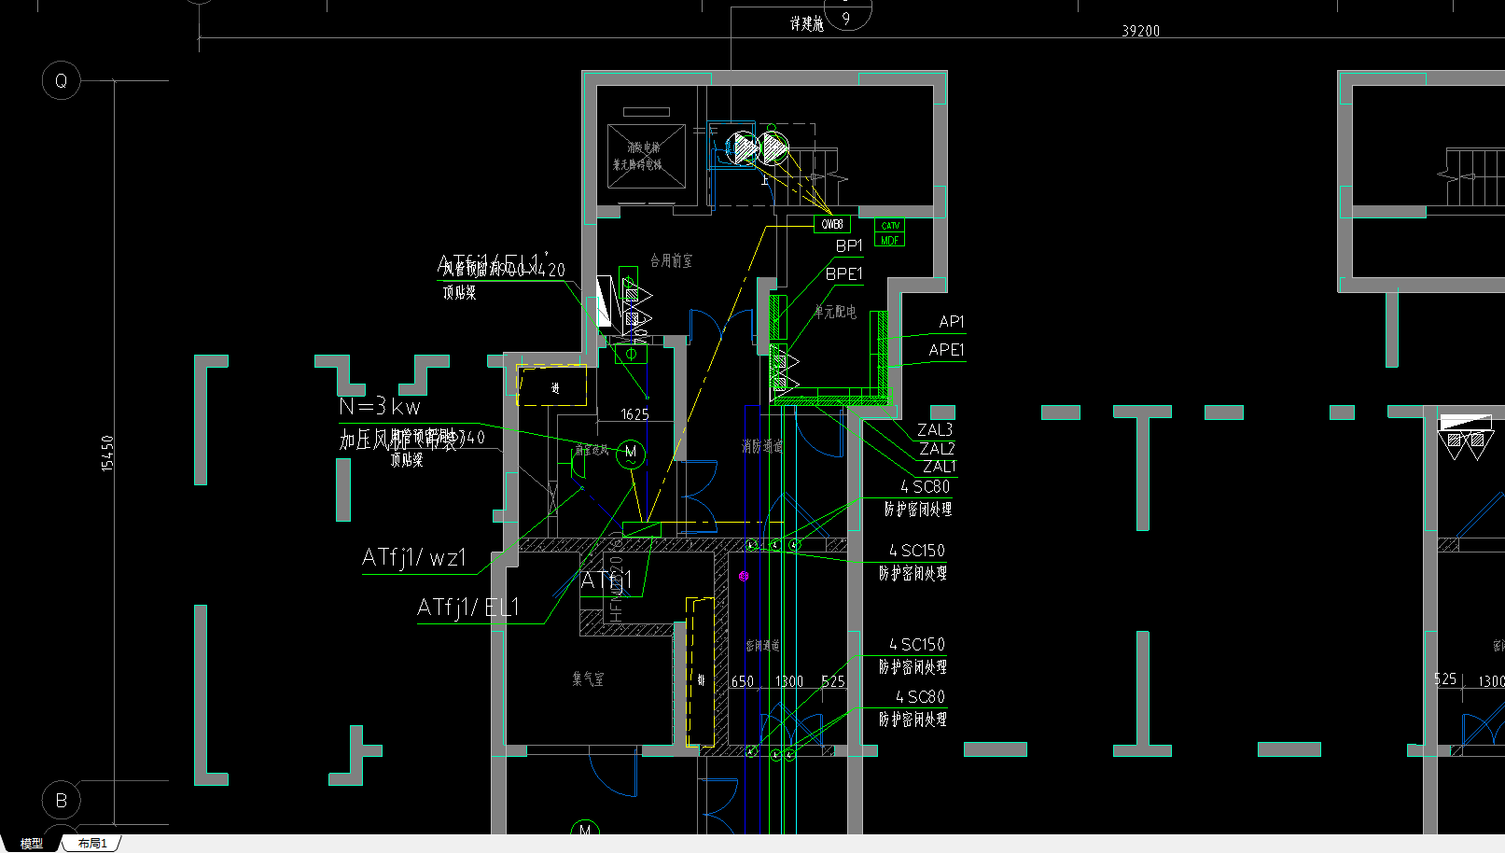Select the fire elevator crossed-box symbol
Screen dimensions: 1505x853
[646, 156]
